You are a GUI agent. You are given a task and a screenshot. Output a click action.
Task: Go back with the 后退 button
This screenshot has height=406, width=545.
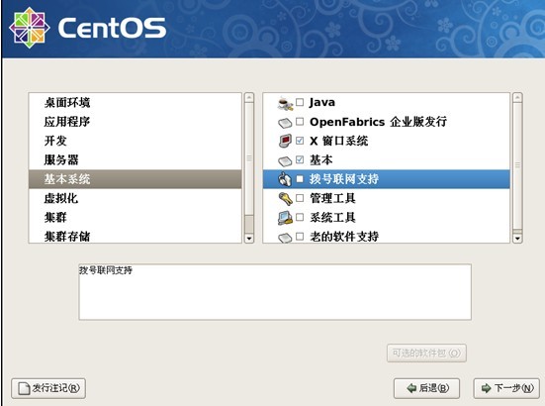click(x=427, y=388)
